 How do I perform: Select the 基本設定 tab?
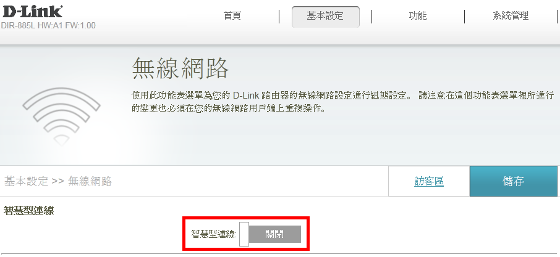(325, 17)
